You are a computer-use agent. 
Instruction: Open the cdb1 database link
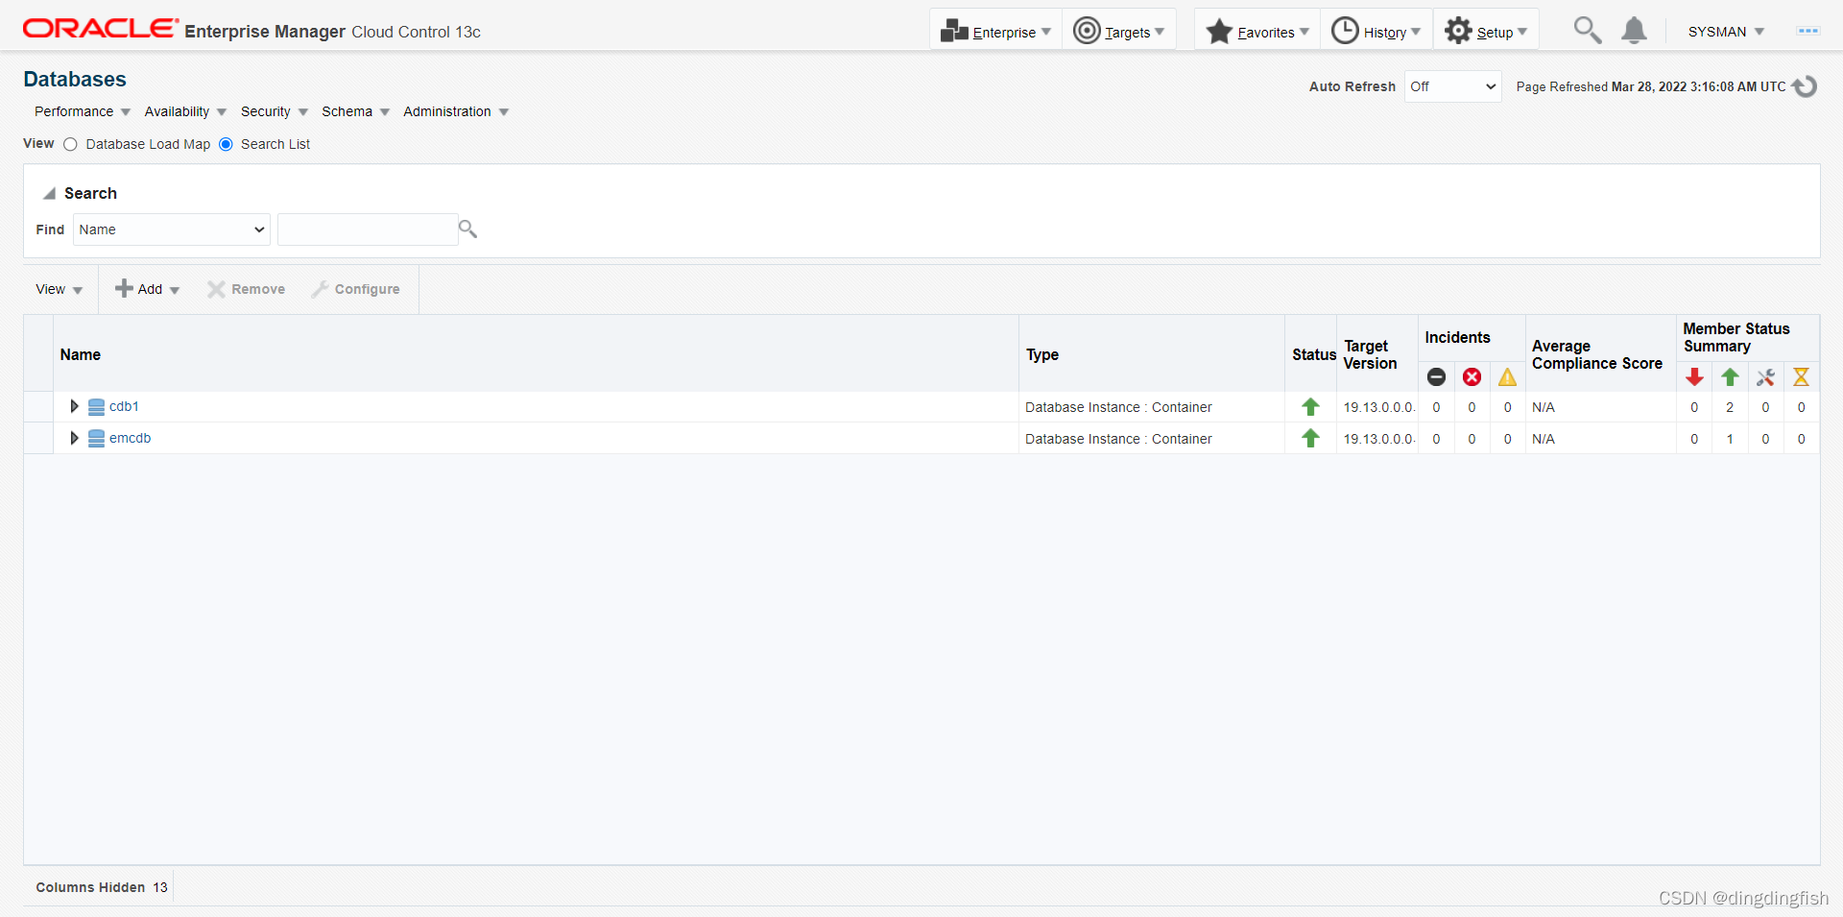point(124,406)
